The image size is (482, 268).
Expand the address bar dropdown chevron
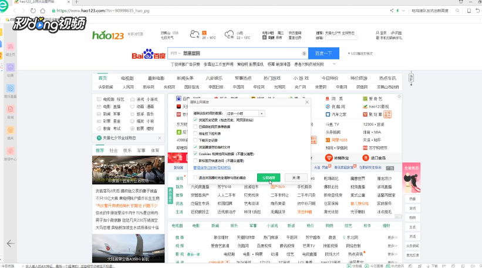click(x=403, y=11)
